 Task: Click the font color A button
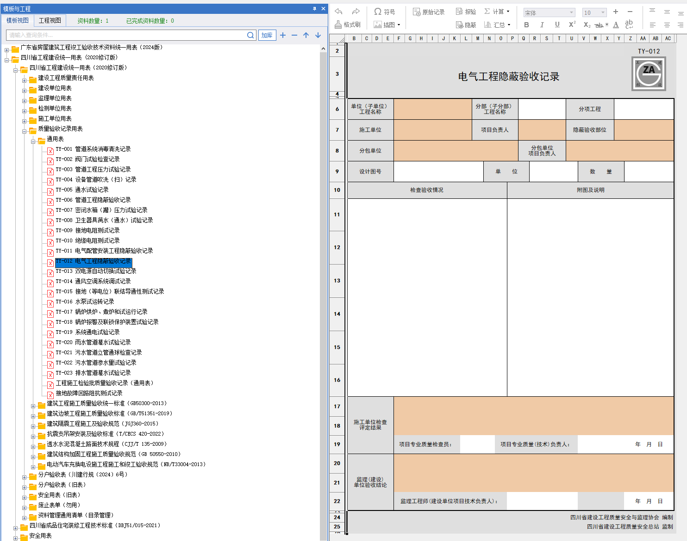pyautogui.click(x=616, y=25)
